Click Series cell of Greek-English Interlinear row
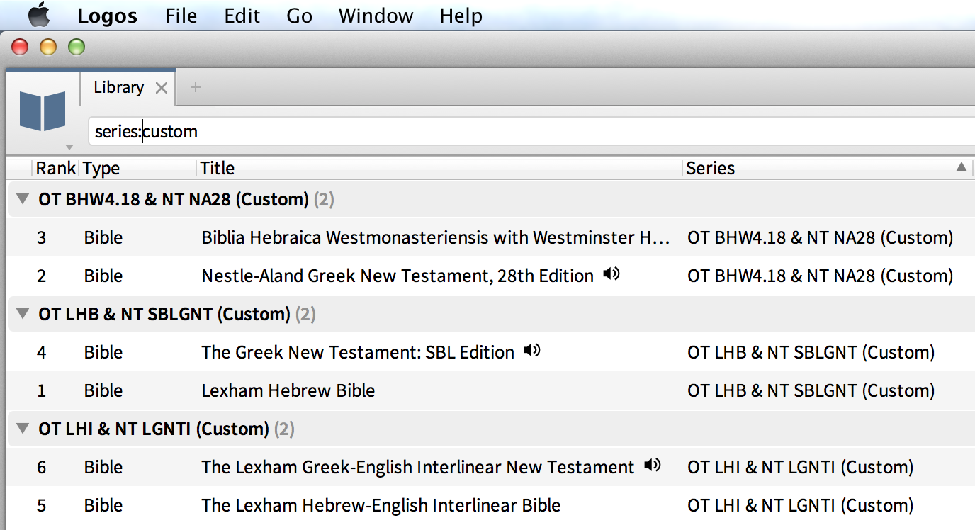The height and width of the screenshot is (530, 975). click(x=801, y=468)
